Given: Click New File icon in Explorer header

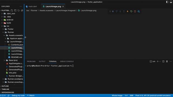Looking at the screenshot, I should click(x=12, y=11).
